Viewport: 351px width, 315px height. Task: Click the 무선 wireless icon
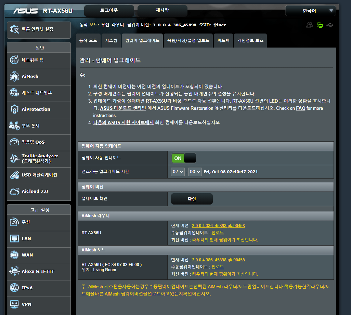point(14,222)
